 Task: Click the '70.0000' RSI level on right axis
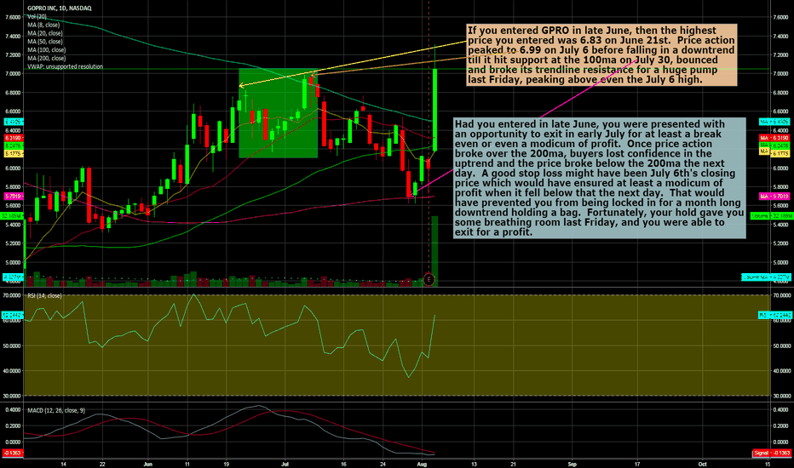[x=781, y=295]
